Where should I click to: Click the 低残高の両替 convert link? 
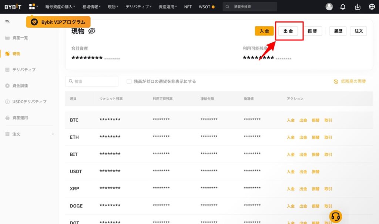coord(350,81)
